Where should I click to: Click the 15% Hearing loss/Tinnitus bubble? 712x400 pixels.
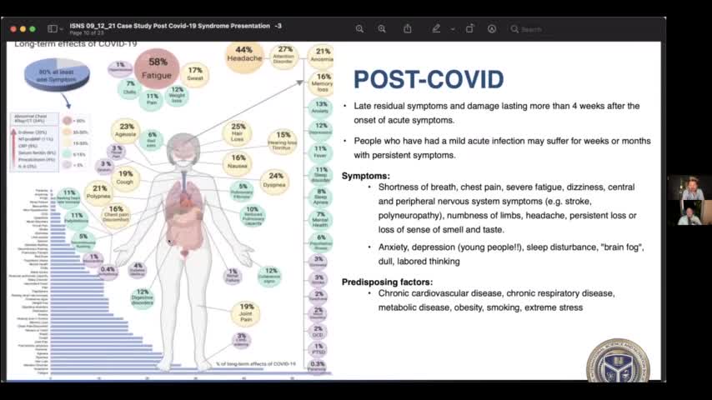coord(283,141)
